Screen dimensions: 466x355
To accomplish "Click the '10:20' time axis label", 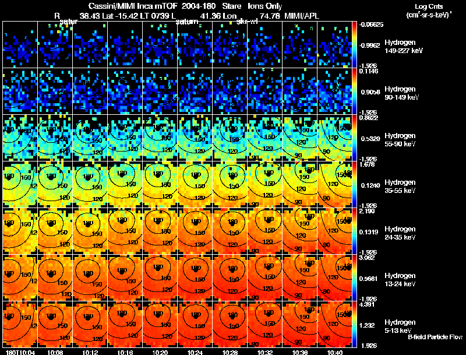I will (x=160, y=353).
